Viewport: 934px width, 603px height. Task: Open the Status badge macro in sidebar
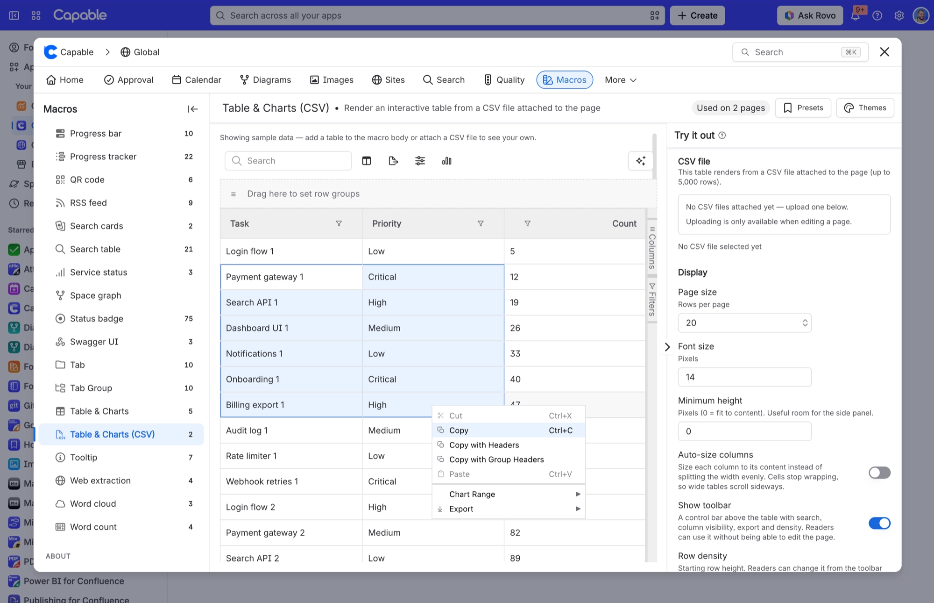coord(121,319)
